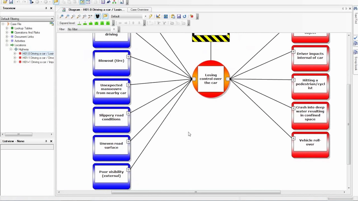The image size is (358, 201).
Task: Click the red bug icon in diagram toolbar
Action: 192,16
